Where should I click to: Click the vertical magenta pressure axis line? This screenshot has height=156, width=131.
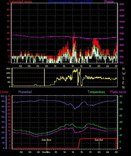[x=118, y=33]
